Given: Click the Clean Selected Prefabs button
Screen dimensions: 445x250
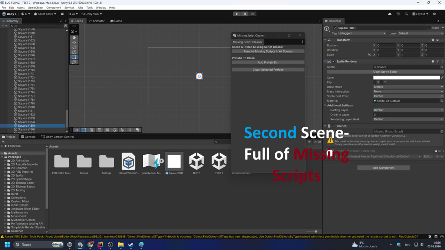Looking at the screenshot, I should (268, 70).
